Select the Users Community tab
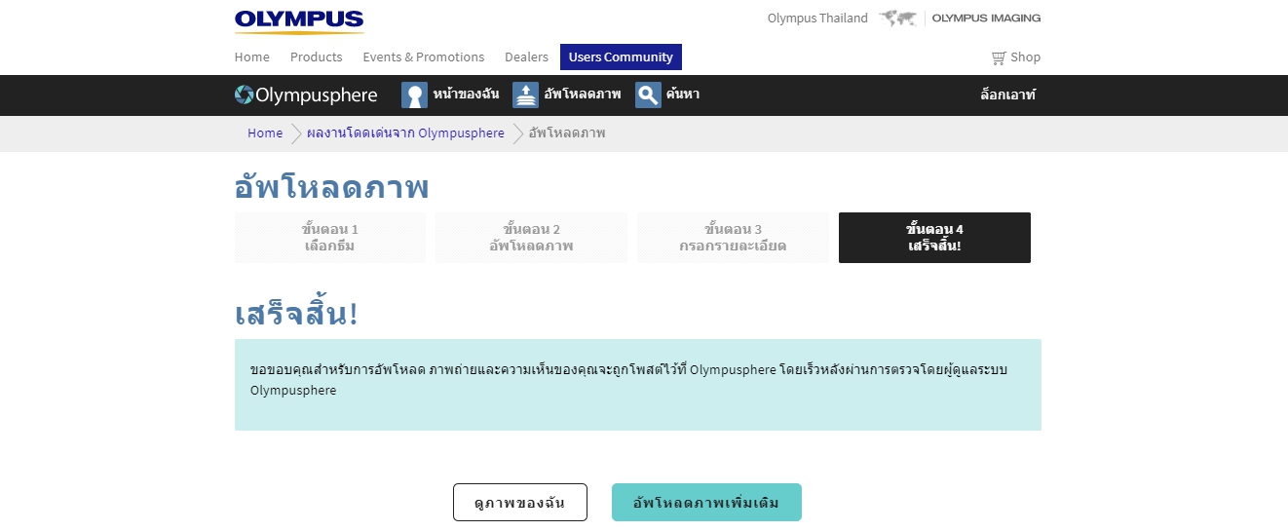 tap(621, 57)
